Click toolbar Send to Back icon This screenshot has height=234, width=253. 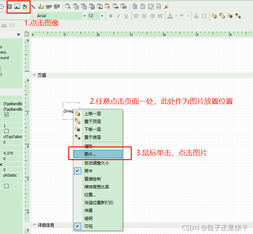[238, 16]
